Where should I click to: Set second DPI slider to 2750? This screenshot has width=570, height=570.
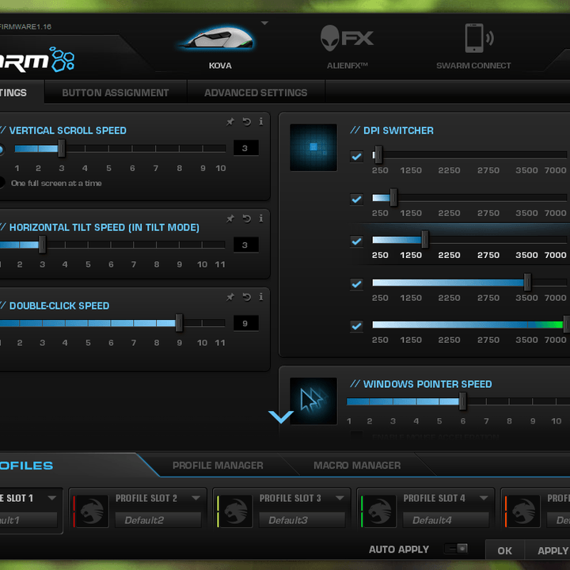pyautogui.click(x=488, y=197)
